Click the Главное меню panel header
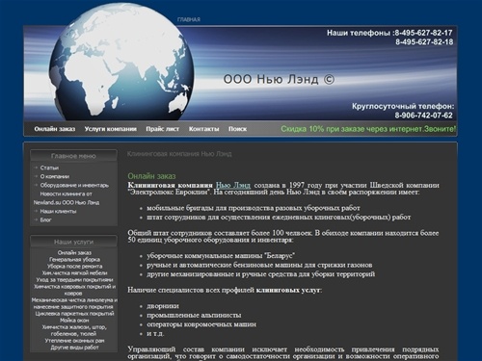The image size is (482, 361). 73,156
